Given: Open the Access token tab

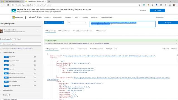Looking at the screenshot, I should coord(101,31).
